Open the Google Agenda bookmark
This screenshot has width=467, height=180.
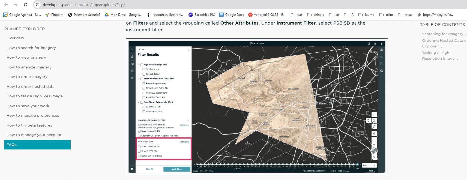(x=22, y=15)
